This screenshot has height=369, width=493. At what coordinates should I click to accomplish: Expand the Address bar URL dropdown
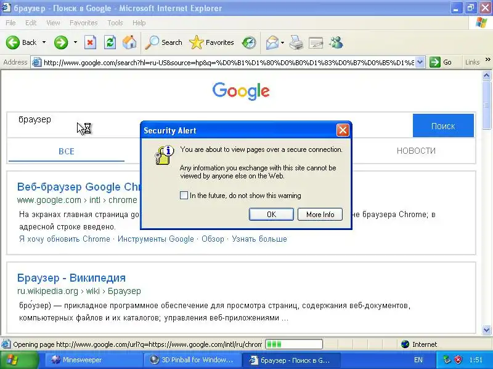(x=420, y=62)
